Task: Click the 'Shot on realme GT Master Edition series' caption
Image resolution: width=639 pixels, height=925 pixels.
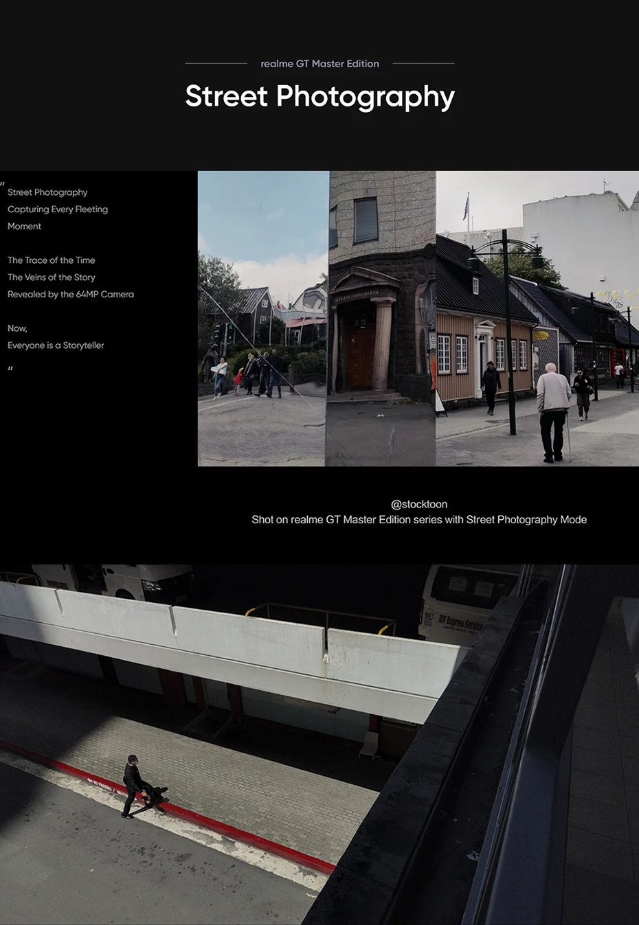Action: pos(419,520)
